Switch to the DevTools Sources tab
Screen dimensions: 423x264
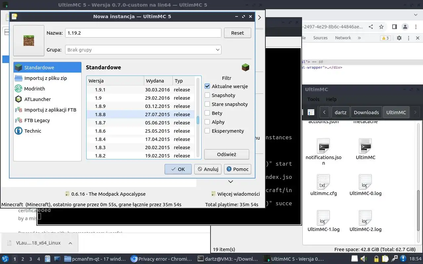coord(320,38)
